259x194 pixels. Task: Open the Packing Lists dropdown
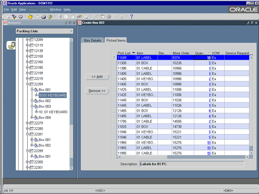71,31
